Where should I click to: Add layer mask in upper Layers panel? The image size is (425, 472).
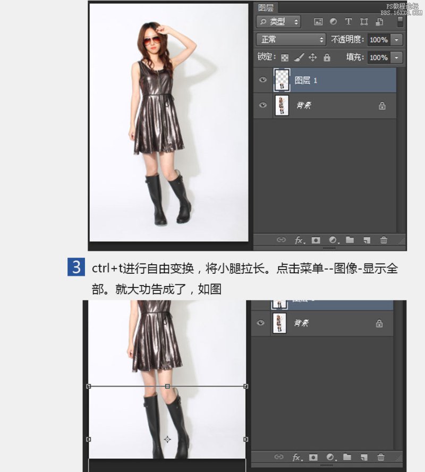click(x=316, y=240)
